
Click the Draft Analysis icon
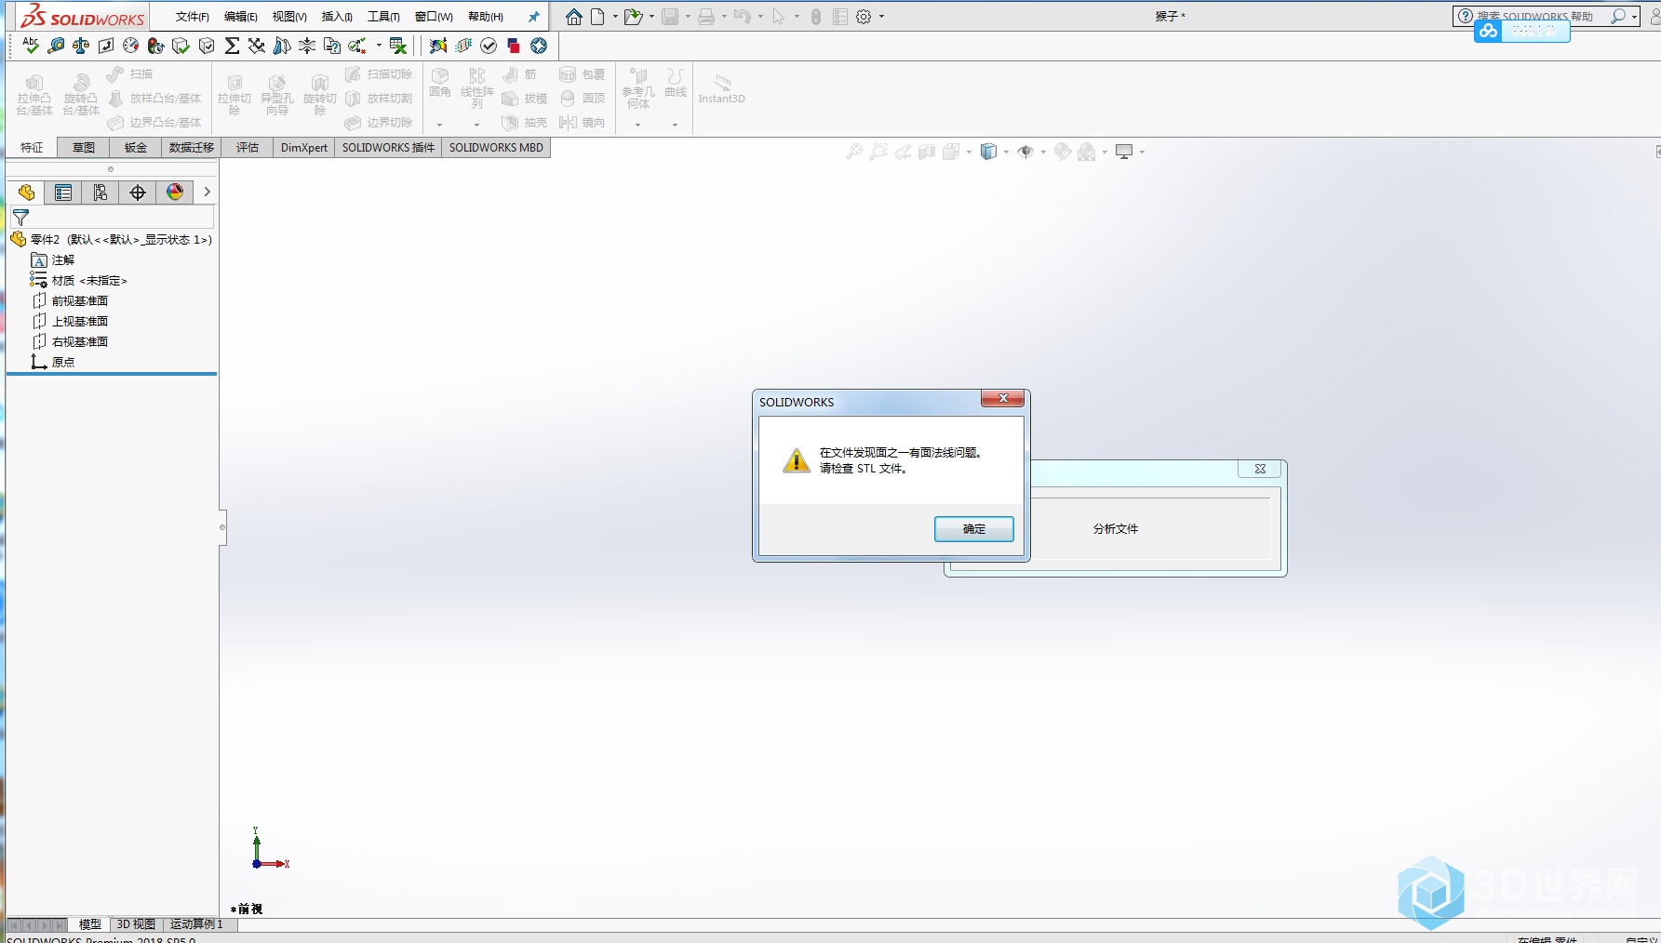pyautogui.click(x=463, y=46)
